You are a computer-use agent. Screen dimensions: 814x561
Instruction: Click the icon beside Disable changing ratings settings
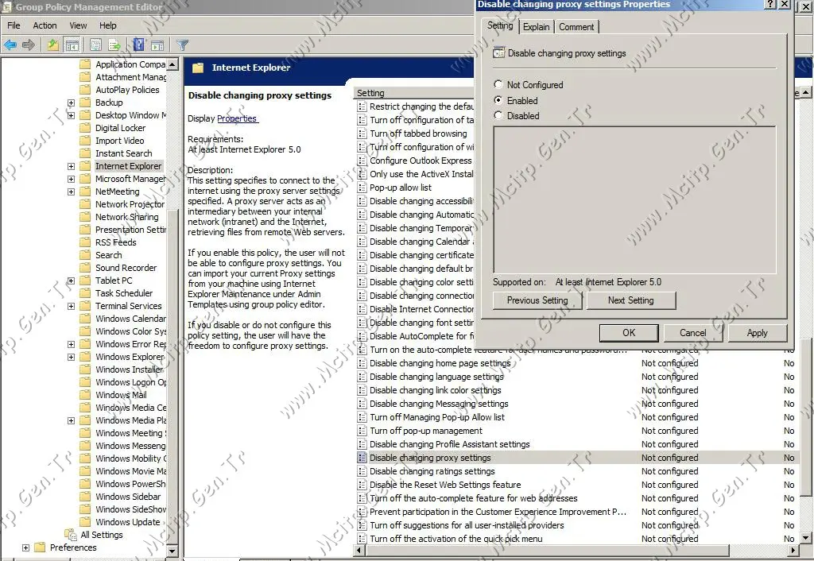coord(362,471)
